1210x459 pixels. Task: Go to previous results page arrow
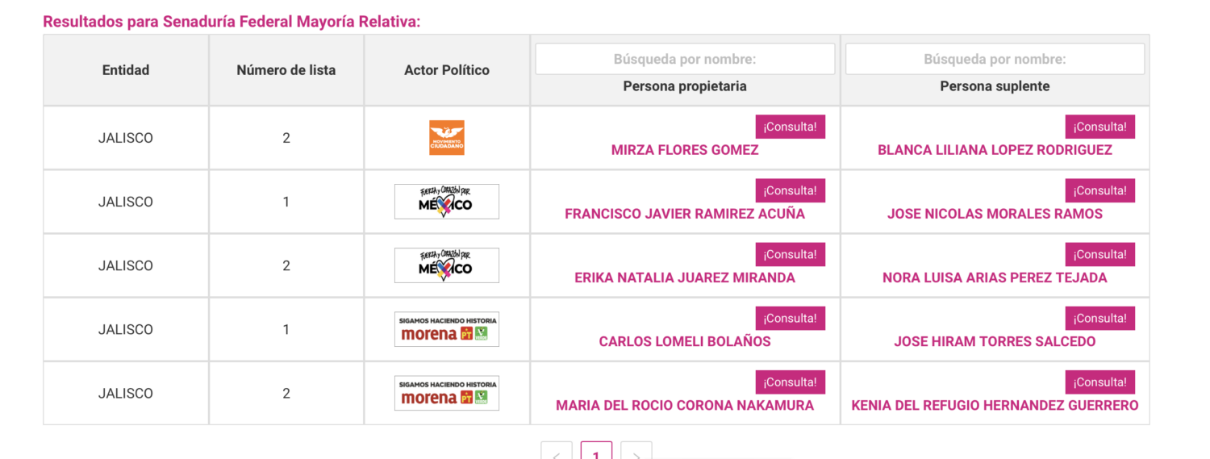pos(557,453)
